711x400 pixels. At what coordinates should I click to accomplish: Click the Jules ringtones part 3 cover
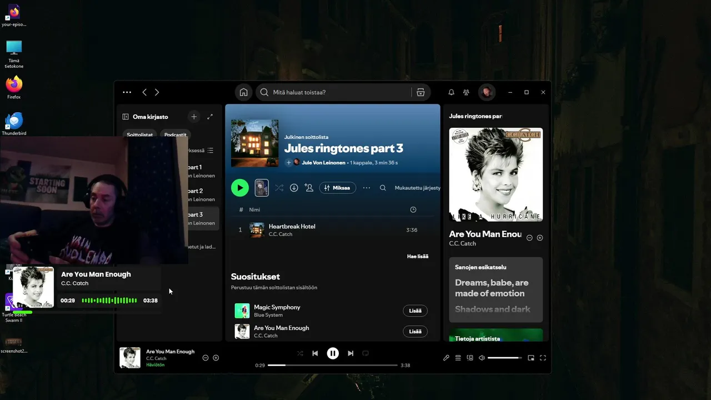[x=255, y=143]
